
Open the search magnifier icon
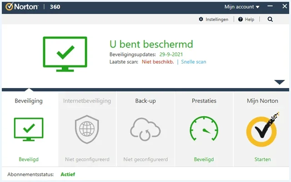271,20
